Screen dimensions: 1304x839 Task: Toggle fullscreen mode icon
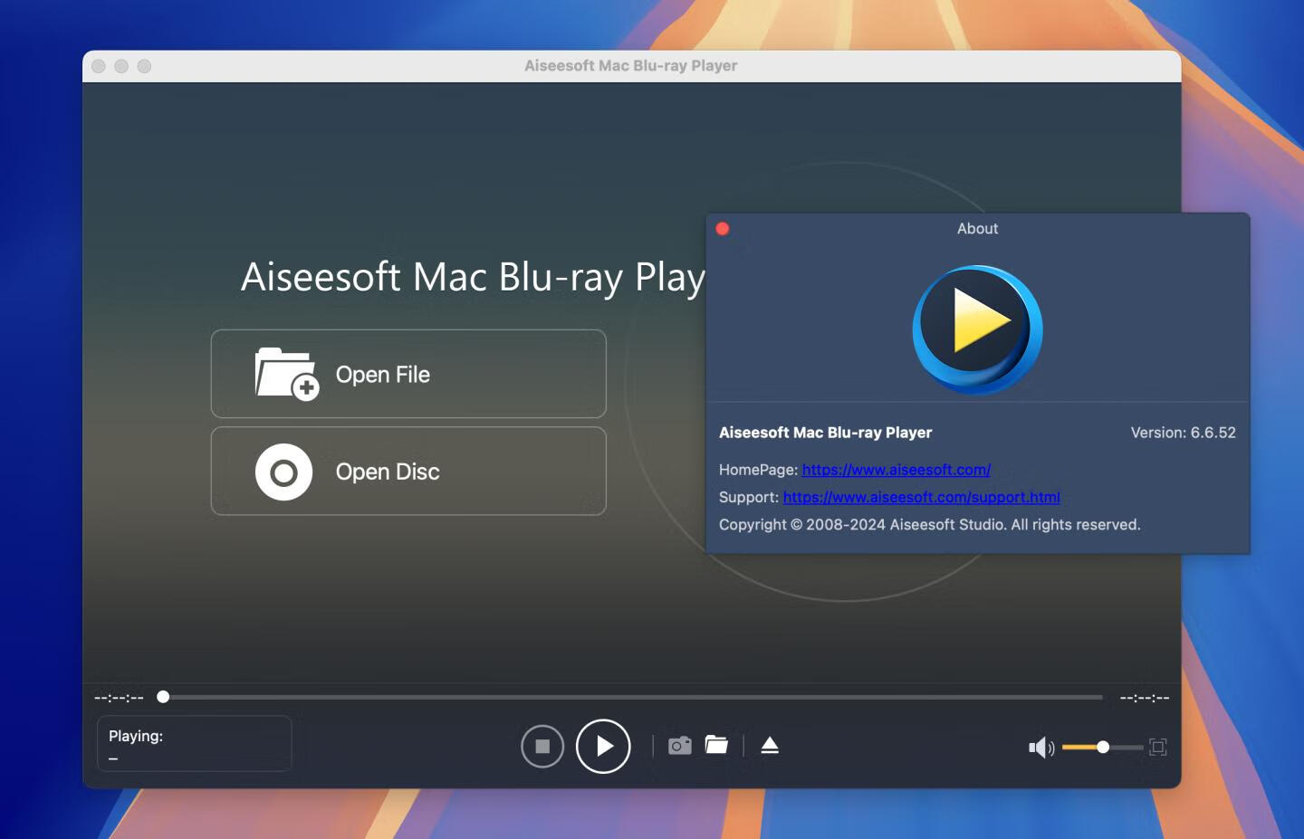click(x=1157, y=747)
